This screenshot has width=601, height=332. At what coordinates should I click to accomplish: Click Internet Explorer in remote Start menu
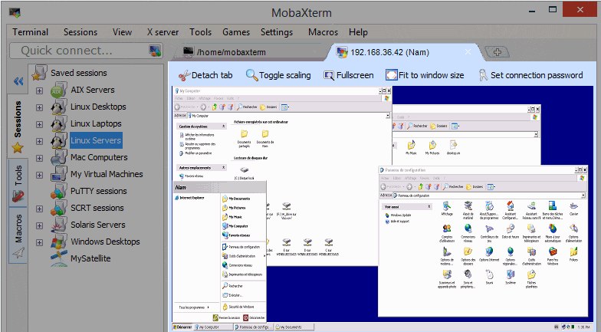tap(190, 198)
